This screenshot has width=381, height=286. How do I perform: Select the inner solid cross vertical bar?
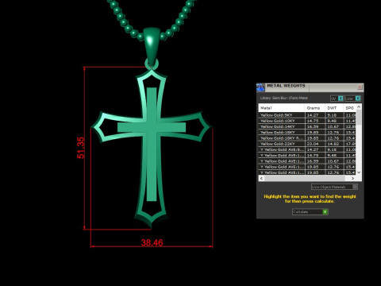coord(152,144)
